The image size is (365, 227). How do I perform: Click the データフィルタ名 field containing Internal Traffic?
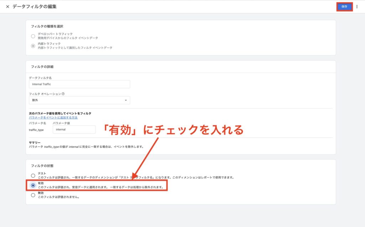click(x=79, y=84)
